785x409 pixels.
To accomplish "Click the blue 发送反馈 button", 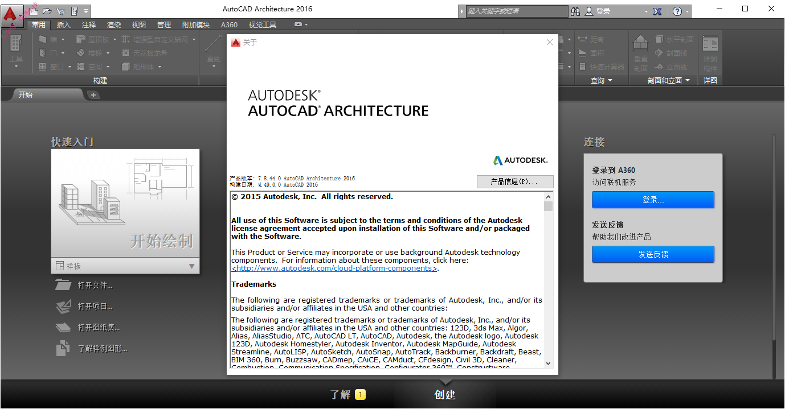I will [653, 254].
